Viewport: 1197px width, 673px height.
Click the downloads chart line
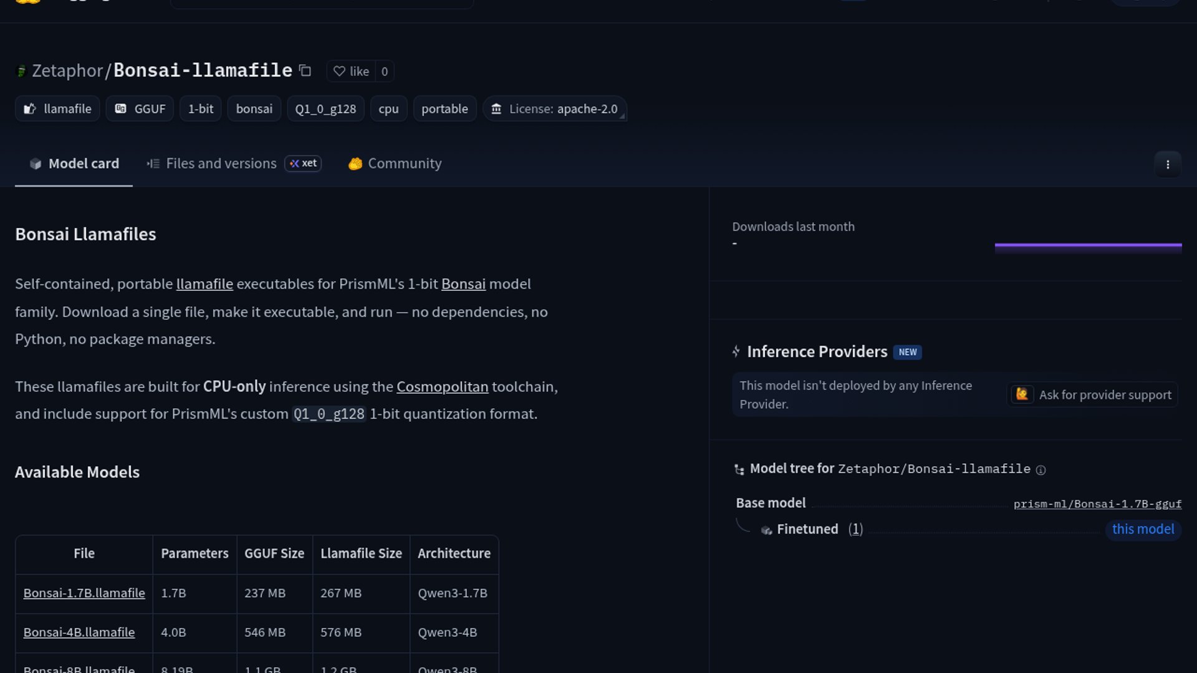pyautogui.click(x=1088, y=246)
